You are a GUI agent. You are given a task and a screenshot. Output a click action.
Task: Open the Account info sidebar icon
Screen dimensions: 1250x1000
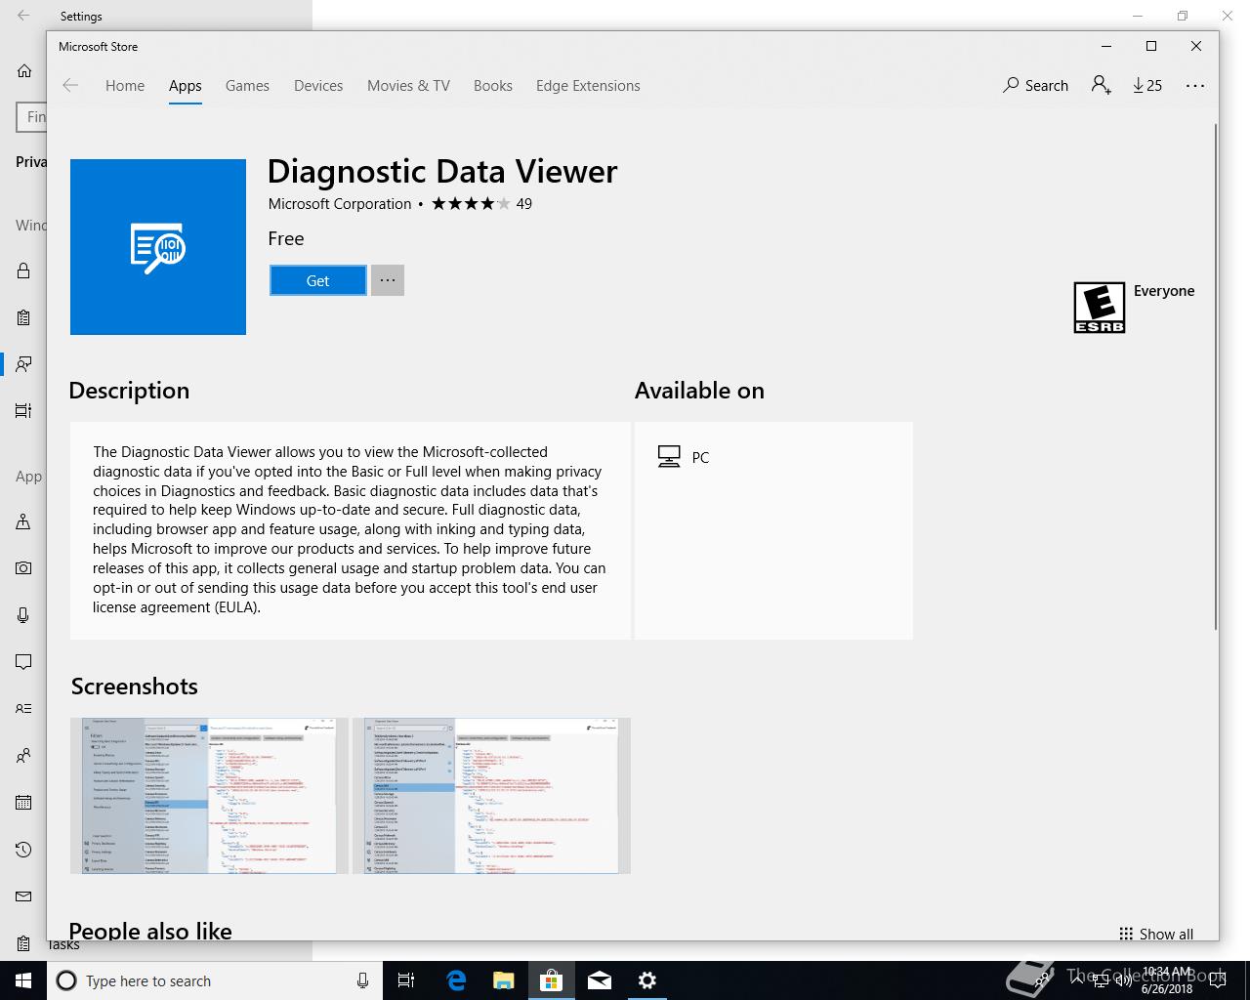tap(23, 709)
